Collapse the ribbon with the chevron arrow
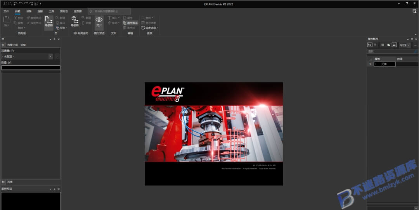This screenshot has height=210, width=419. coord(416,34)
